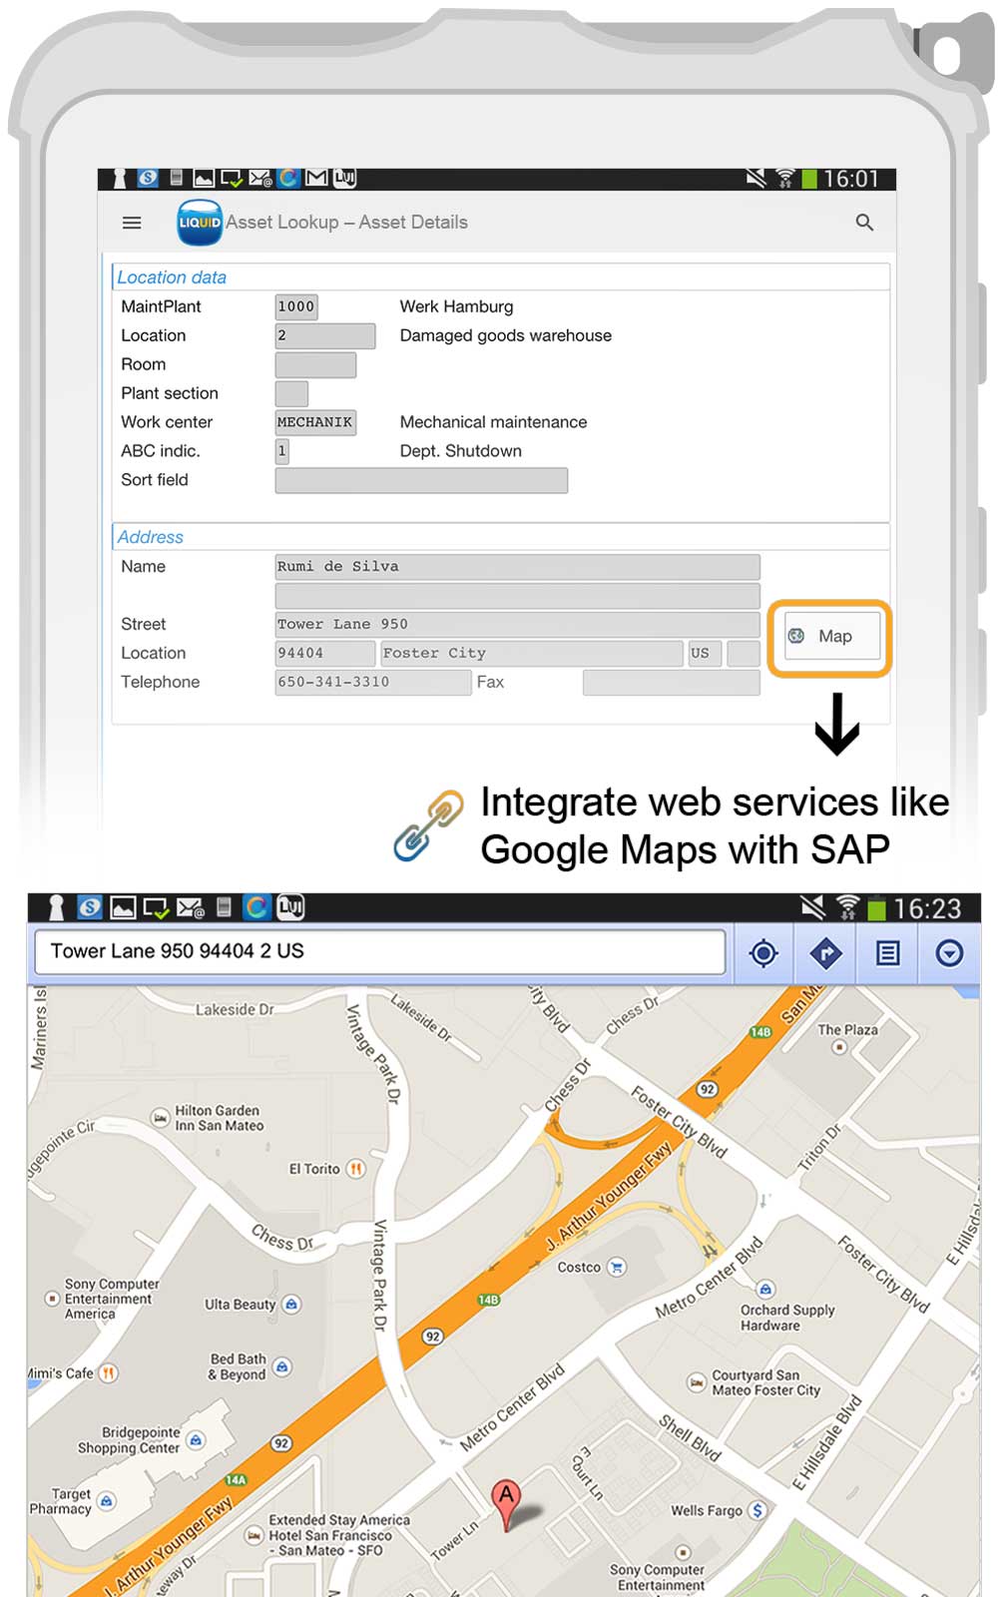Click the empty Sort field input
Viewport: 1008px width, 1597px height.
(x=421, y=481)
